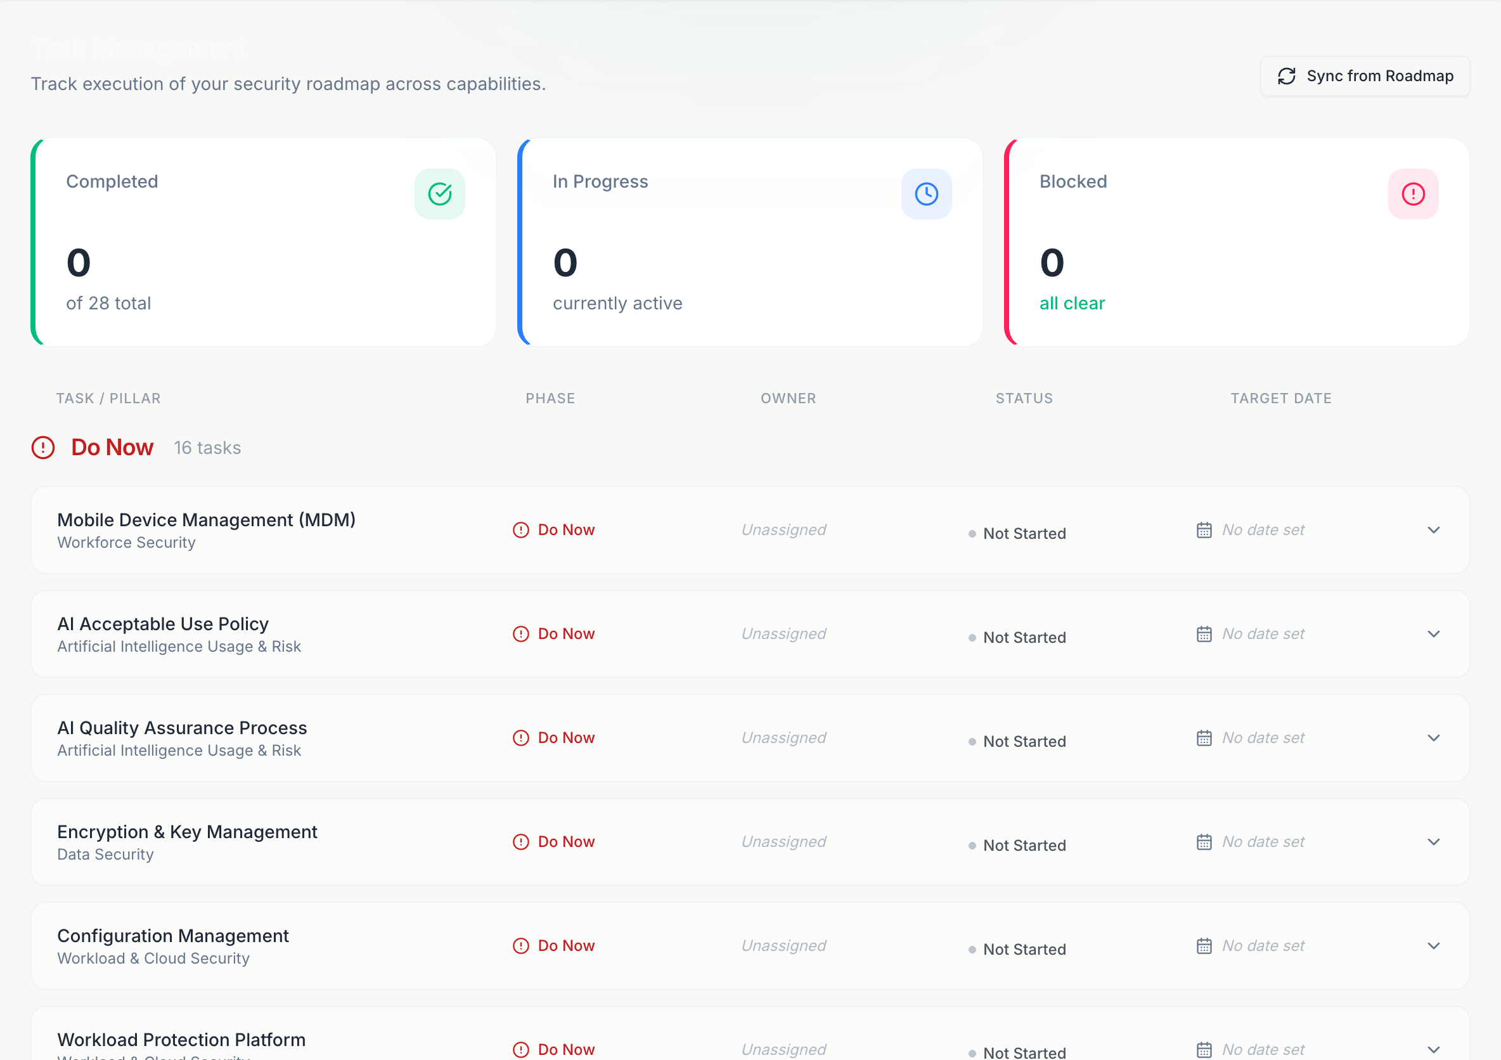This screenshot has width=1501, height=1060.
Task: Click Not Started status in Encryption & Key Management row
Action: coord(1017,846)
